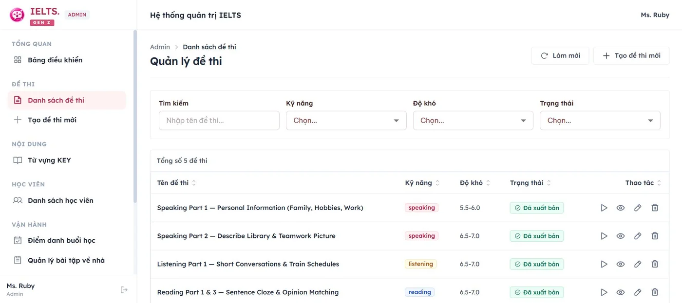Click the Làm mới refresh button
The height and width of the screenshot is (303, 682).
click(560, 55)
